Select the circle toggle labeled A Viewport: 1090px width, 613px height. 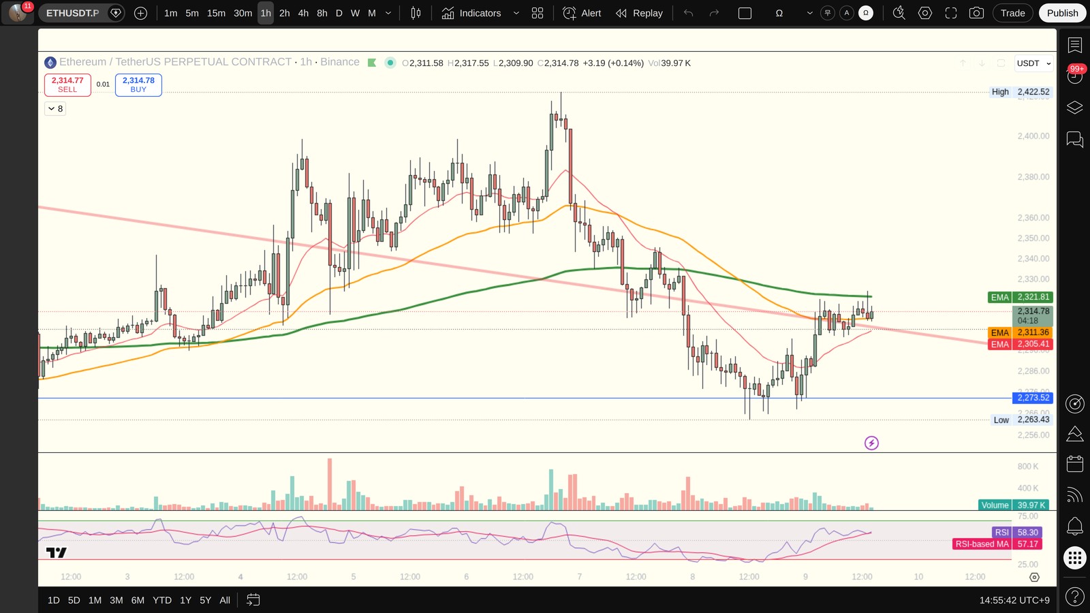coord(847,13)
